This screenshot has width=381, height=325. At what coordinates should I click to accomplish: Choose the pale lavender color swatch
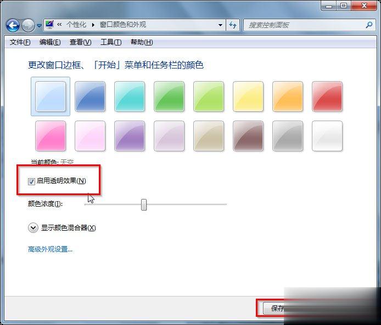pyautogui.click(x=169, y=136)
